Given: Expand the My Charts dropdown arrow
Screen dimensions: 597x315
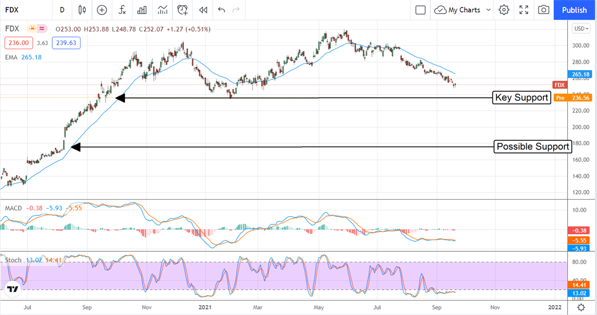Looking at the screenshot, I should (488, 10).
